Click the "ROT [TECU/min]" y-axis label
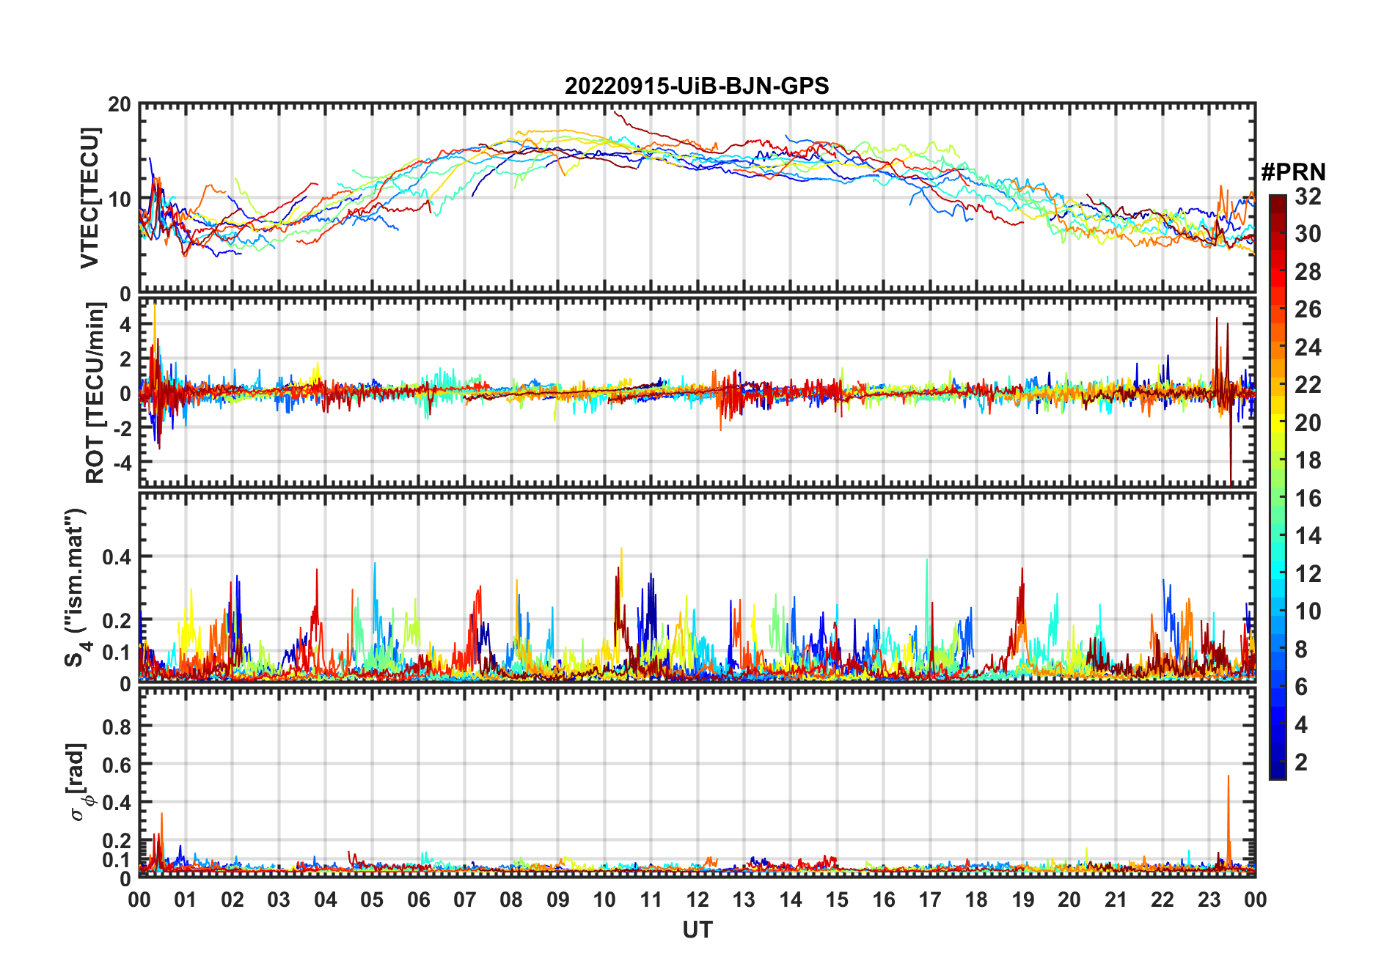Screen dimensions: 1395x975 95,393
